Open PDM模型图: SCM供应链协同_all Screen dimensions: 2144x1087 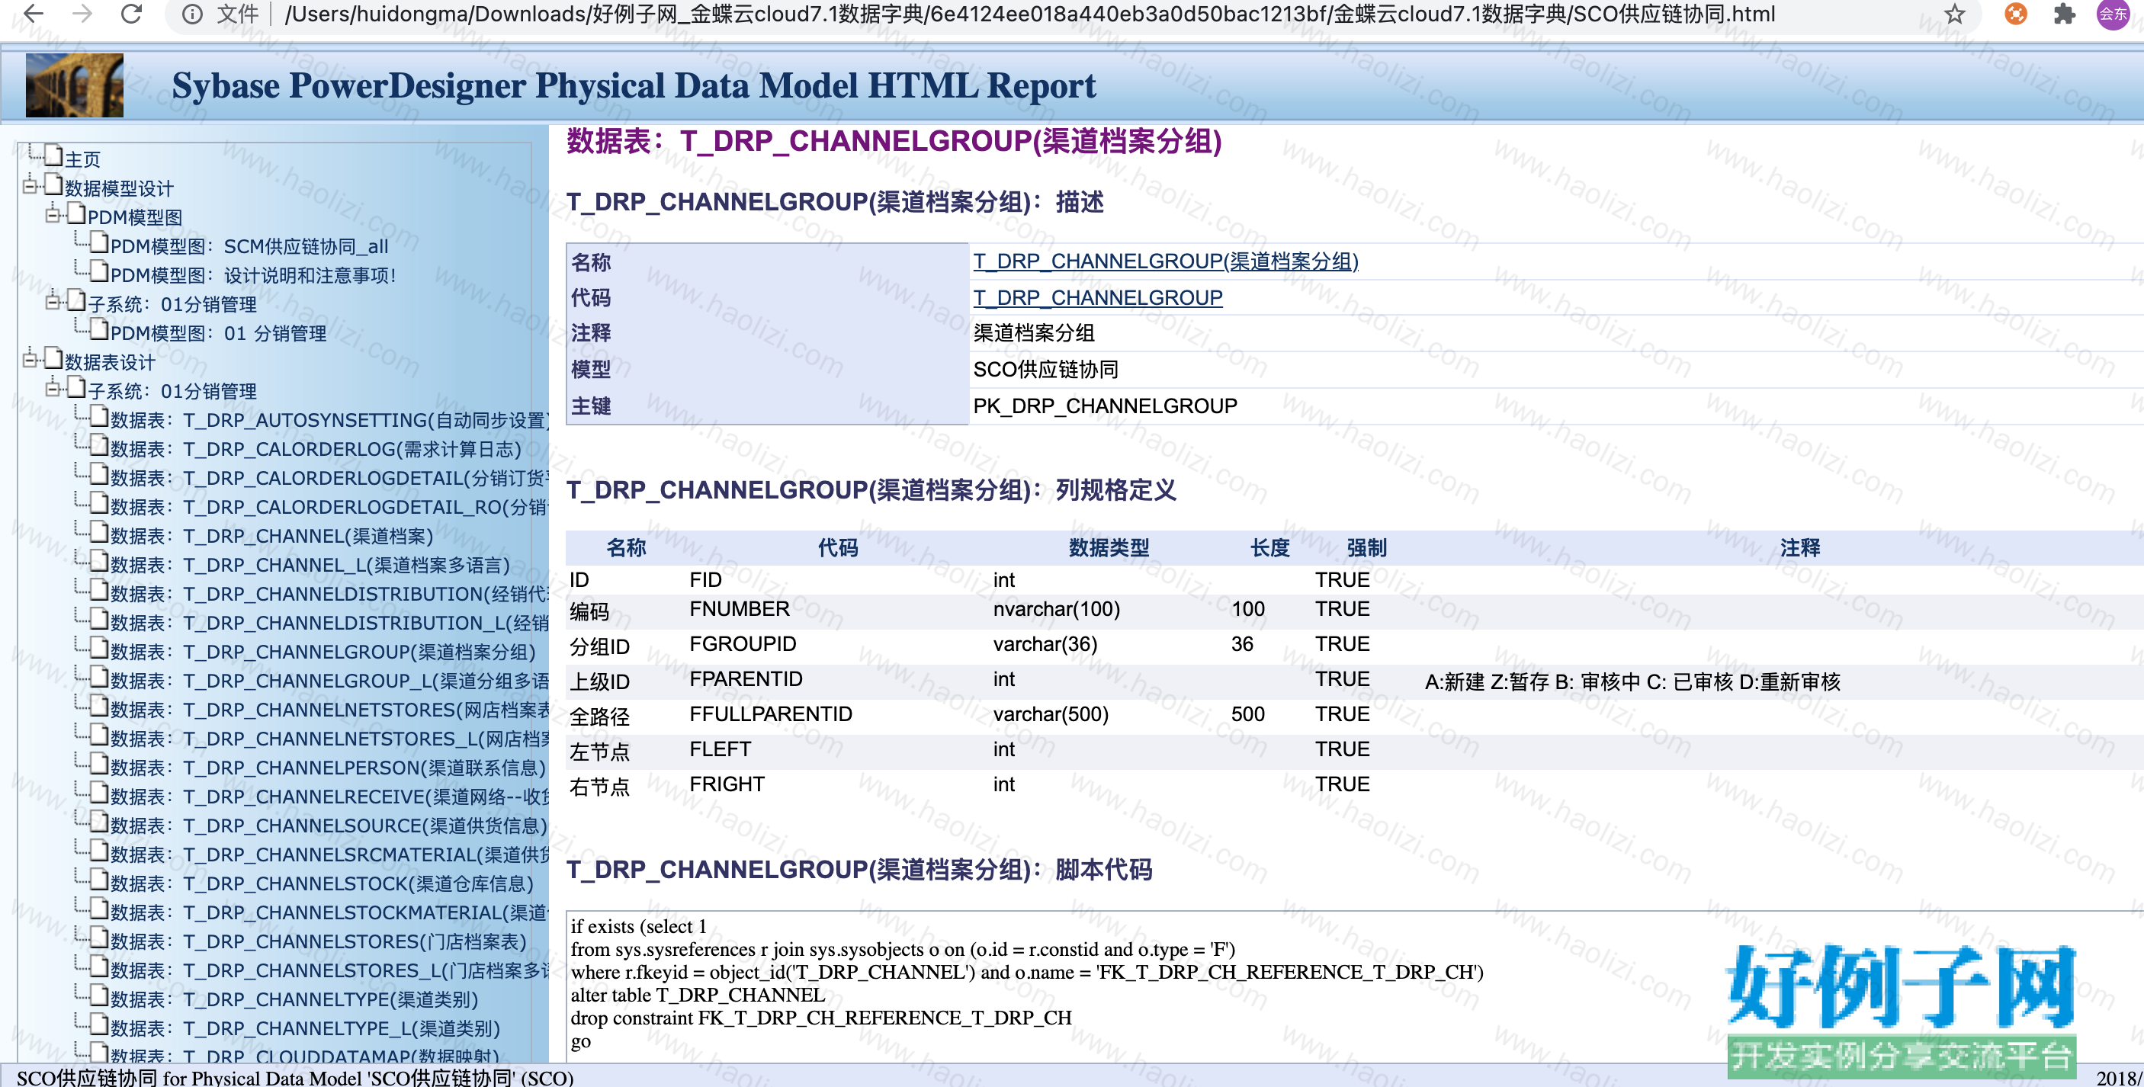click(249, 246)
